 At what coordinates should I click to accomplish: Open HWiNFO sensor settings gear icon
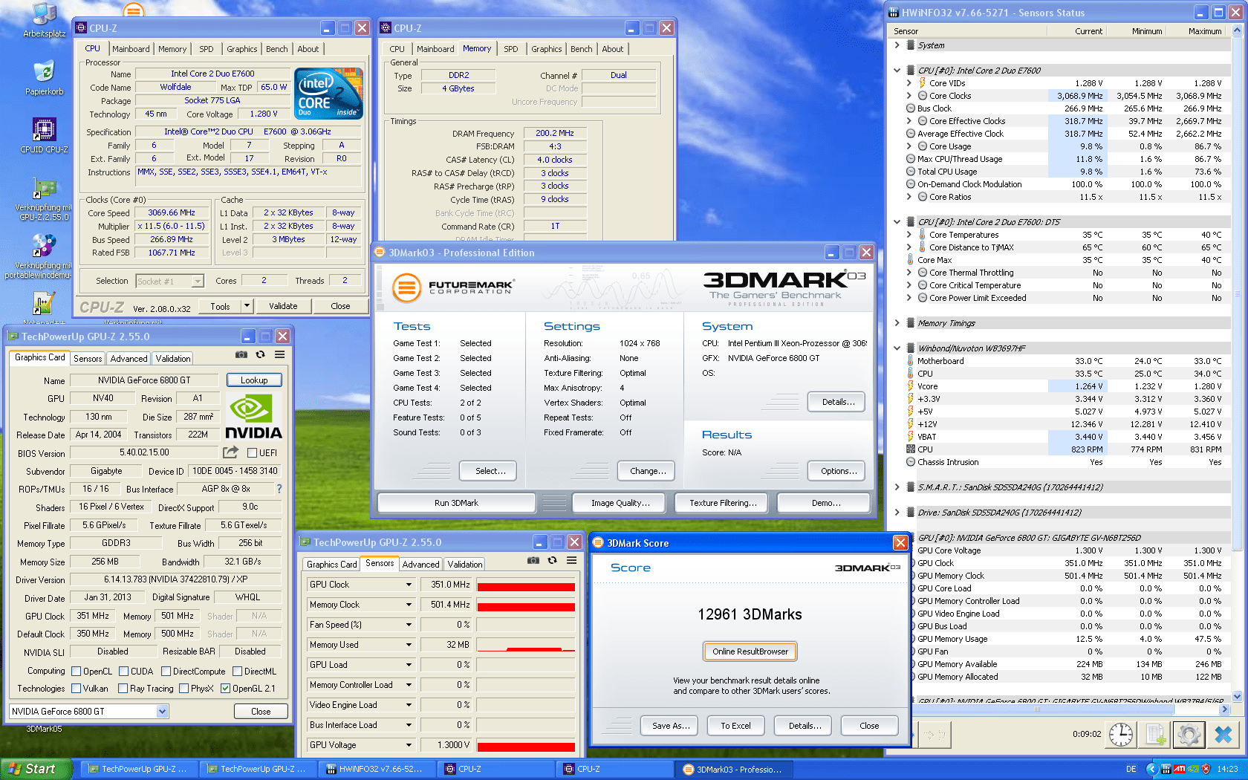click(1189, 735)
